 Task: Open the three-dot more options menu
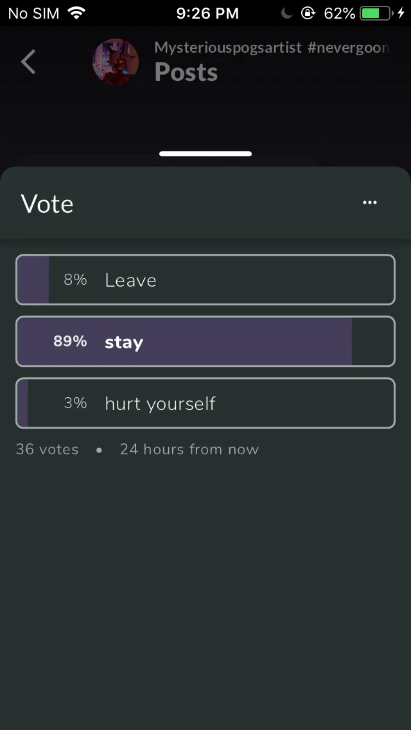point(369,202)
